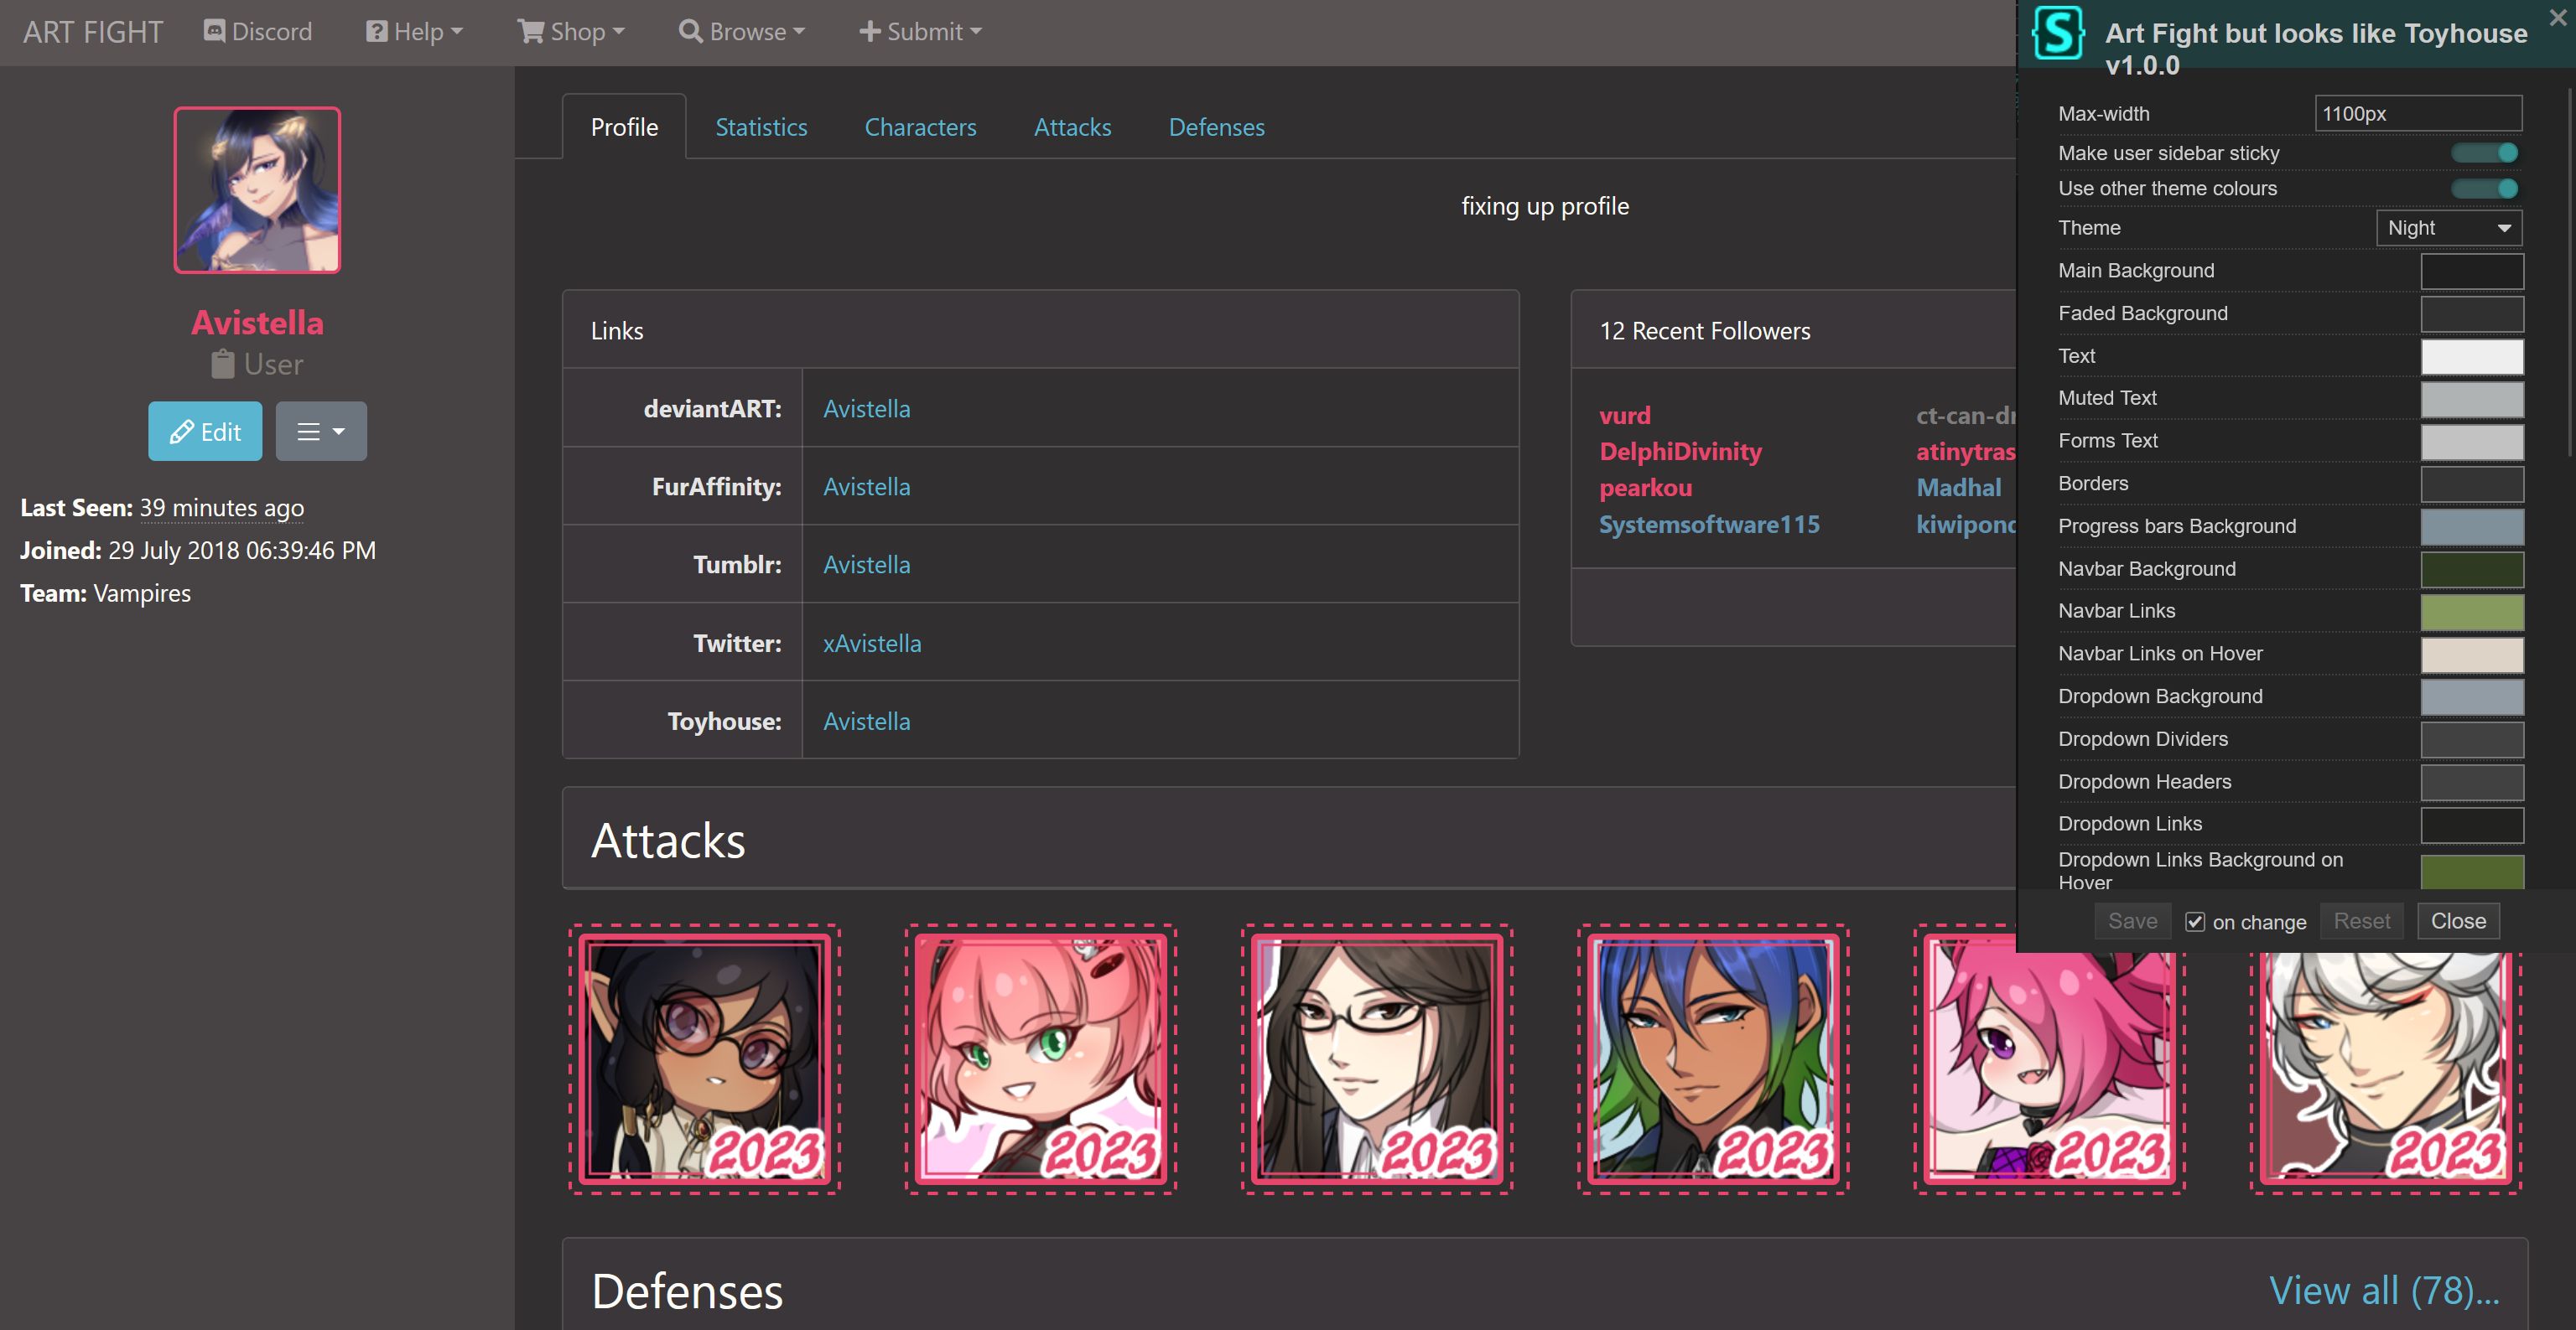Click the Shop cart icon

[530, 31]
